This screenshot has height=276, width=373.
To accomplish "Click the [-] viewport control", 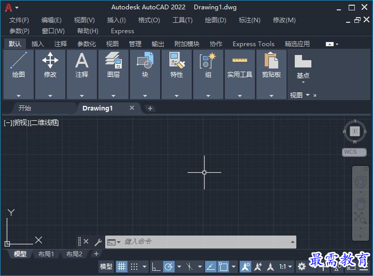I will point(8,123).
